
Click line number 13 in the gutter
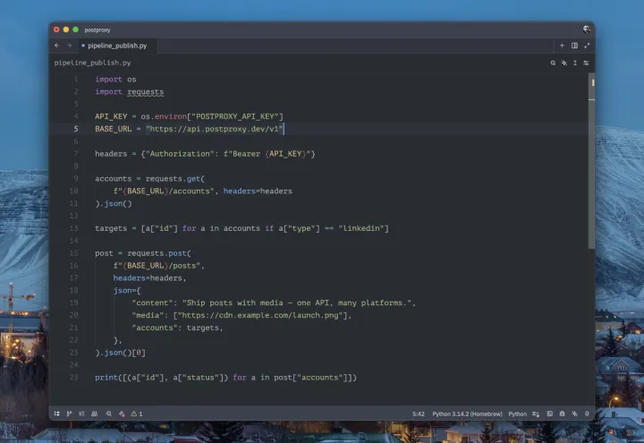pyautogui.click(x=73, y=228)
